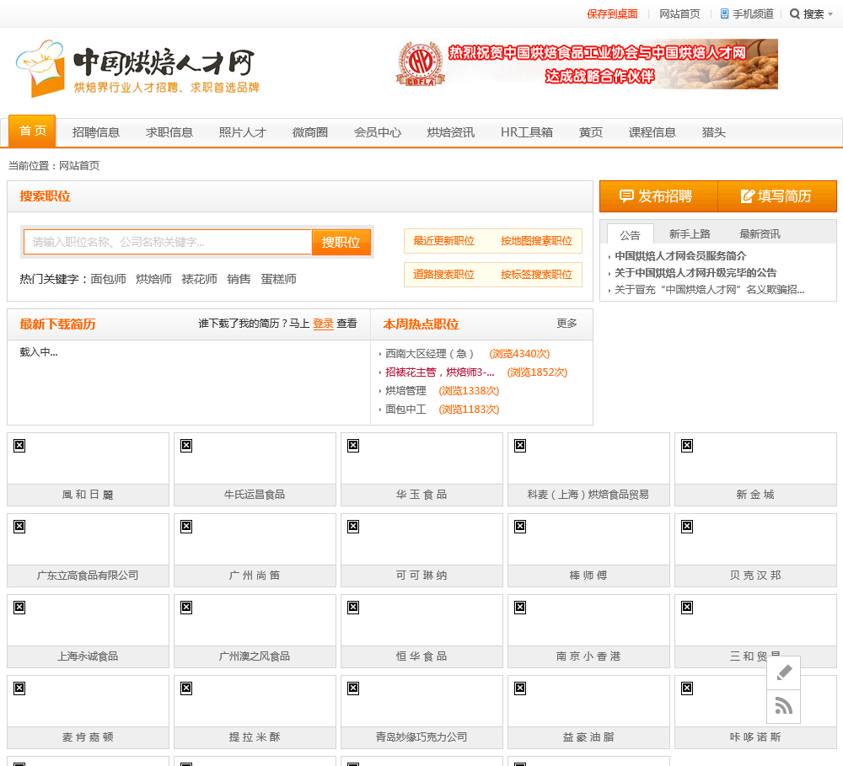Viewport: 843px width, 766px height.
Task: Open company card 麦肯嘉顿
Action: [x=89, y=712]
